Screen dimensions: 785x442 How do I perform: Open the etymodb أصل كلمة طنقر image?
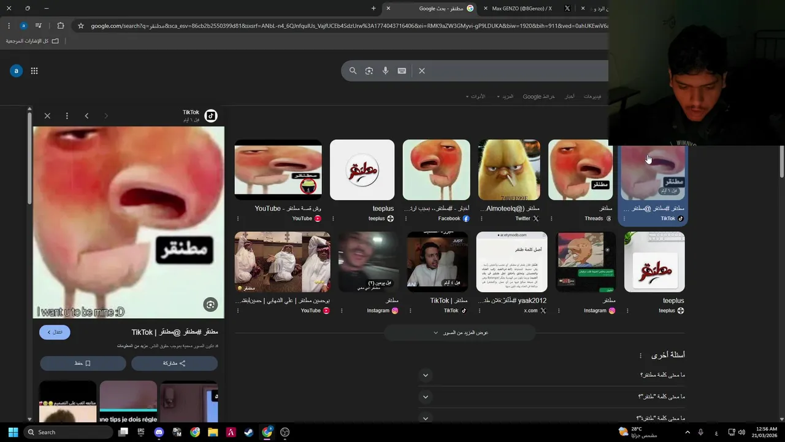click(x=511, y=262)
